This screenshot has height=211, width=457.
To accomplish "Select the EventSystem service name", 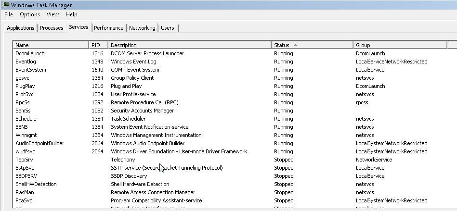I will tap(31, 70).
